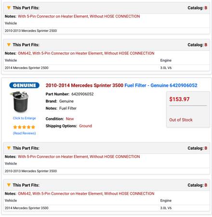This screenshot has width=212, height=217.
Task: Select the 2010-2013 Mercedes Sprinter 3500 vehicle row
Action: pyautogui.click(x=106, y=171)
